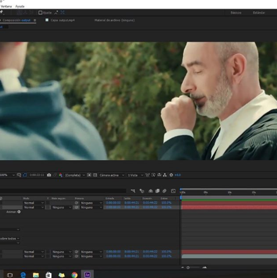Hide shy layers with the shy icon
The height and width of the screenshot is (278, 277).
click(150, 191)
